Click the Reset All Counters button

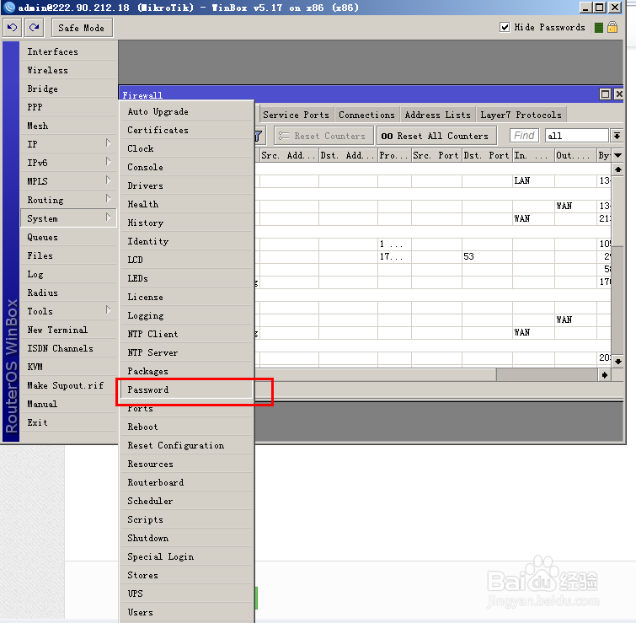(437, 136)
